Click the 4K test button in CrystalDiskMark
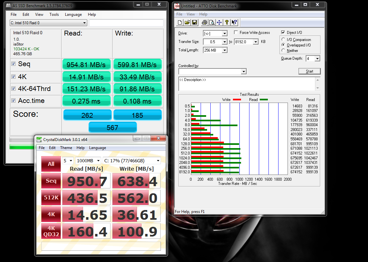This screenshot has width=368, height=262. click(x=51, y=214)
